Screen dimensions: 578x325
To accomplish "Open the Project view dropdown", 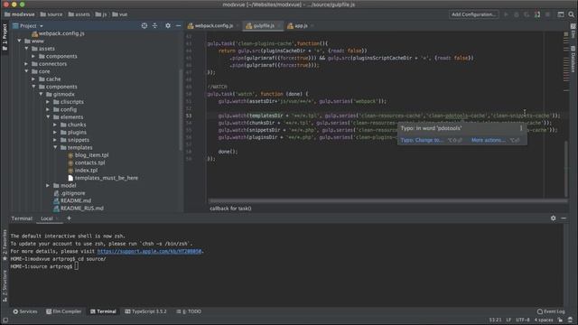I will [28, 26].
